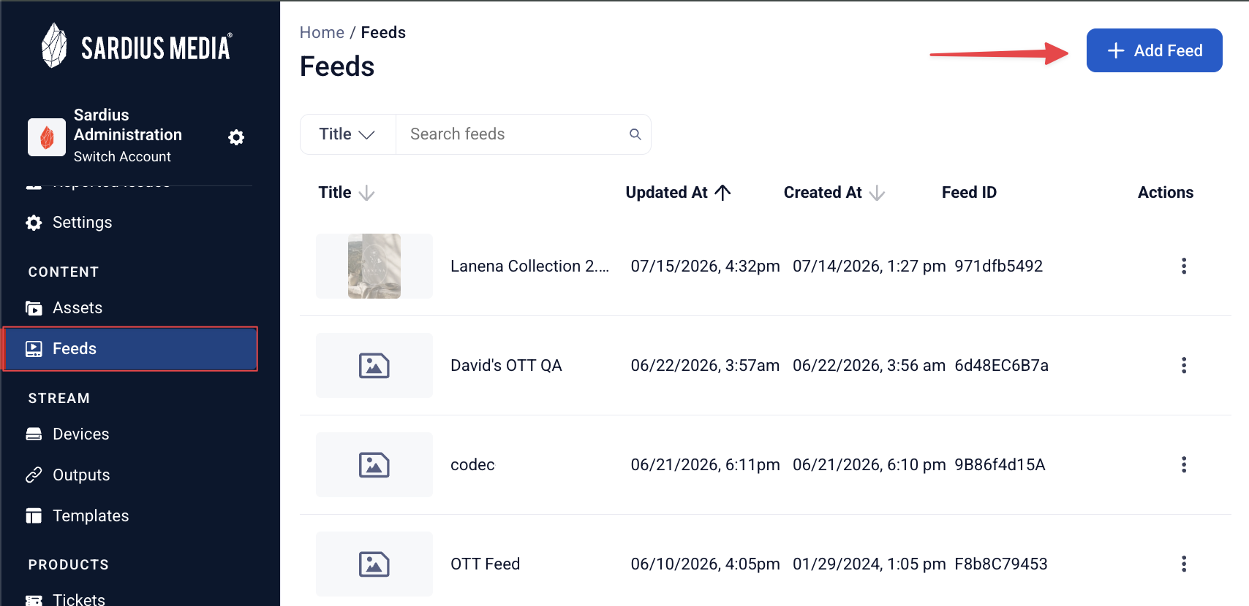1249x606 pixels.
Task: Open actions menu for Lanena Collection feed
Action: pos(1184,266)
